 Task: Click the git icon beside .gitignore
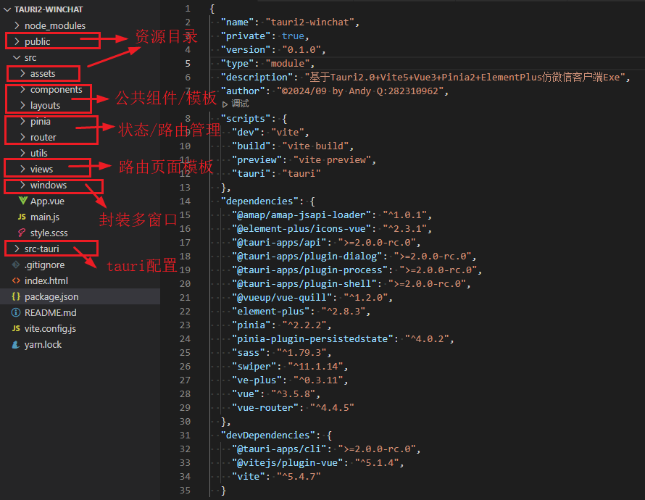16,264
